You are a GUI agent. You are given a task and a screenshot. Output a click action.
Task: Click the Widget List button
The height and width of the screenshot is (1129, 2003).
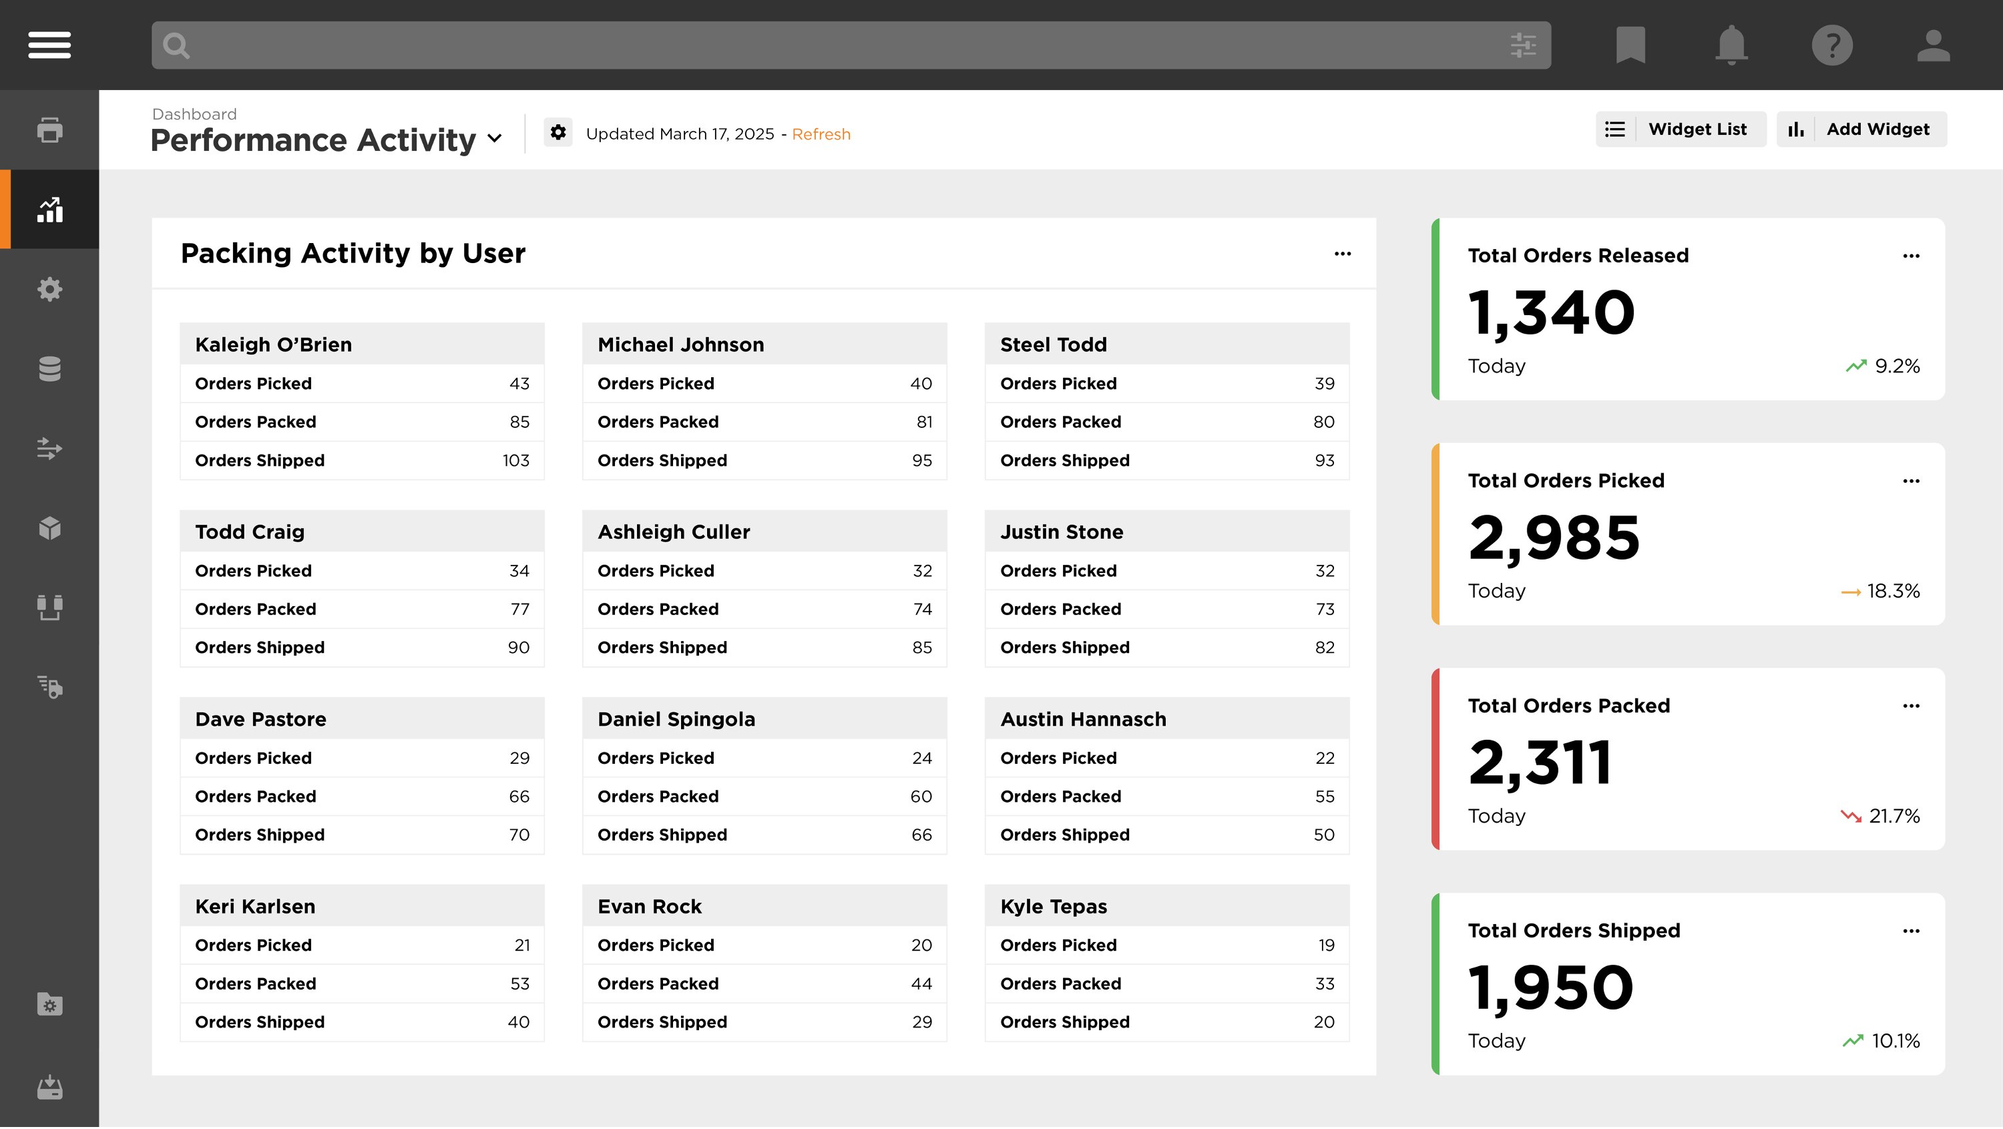click(1681, 129)
